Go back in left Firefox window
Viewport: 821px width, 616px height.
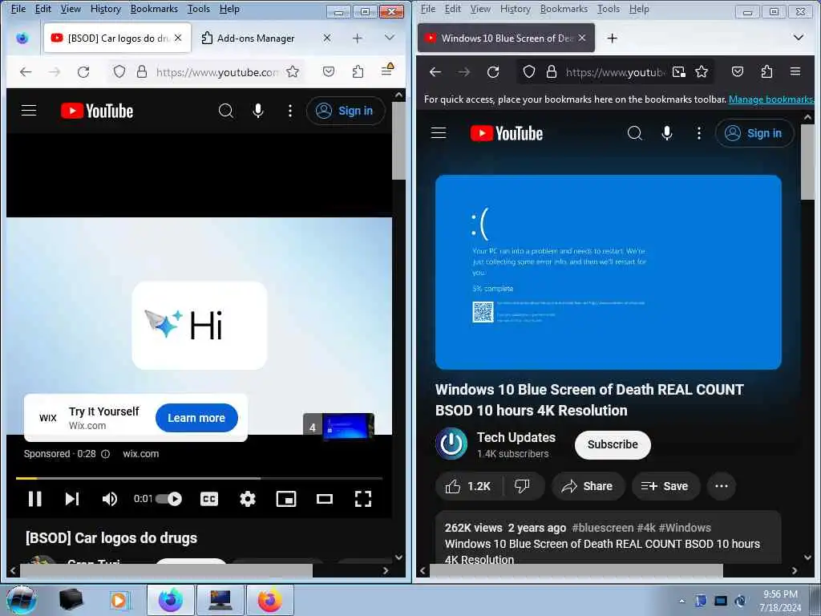(25, 71)
